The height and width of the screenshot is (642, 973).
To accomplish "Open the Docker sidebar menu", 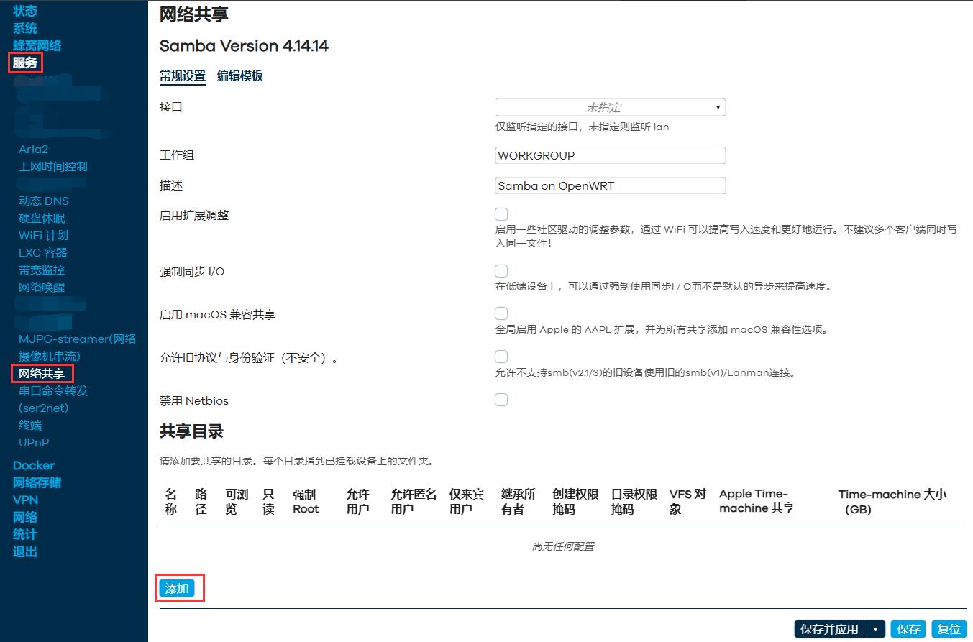I will point(34,465).
